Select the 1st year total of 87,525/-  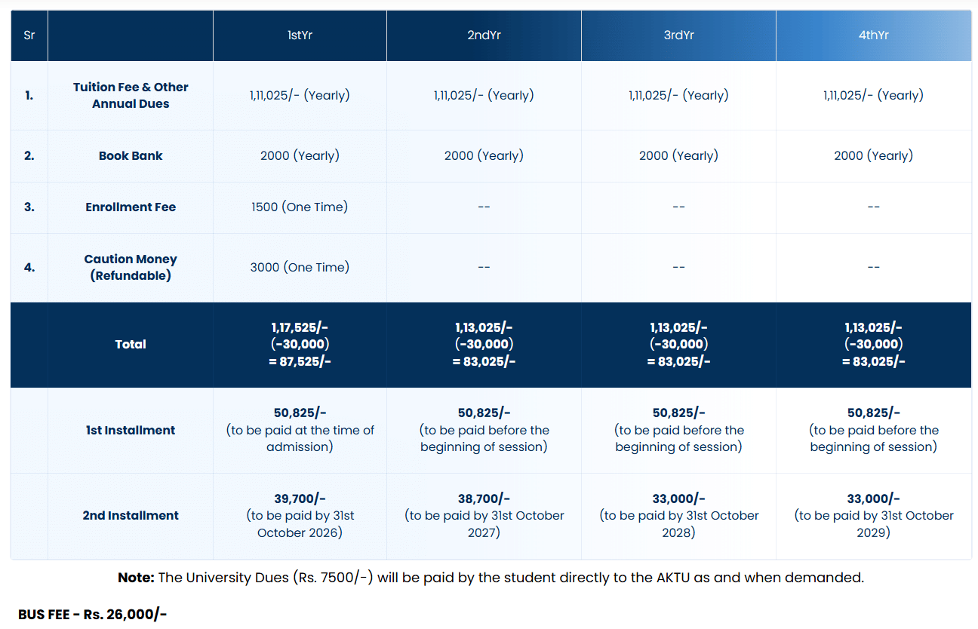(300, 361)
